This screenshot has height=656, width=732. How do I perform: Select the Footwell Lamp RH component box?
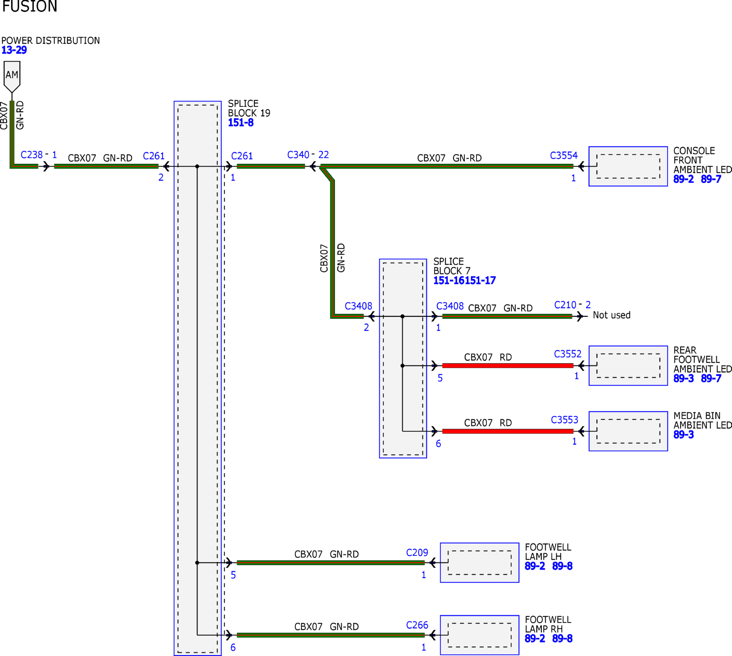pyautogui.click(x=479, y=635)
